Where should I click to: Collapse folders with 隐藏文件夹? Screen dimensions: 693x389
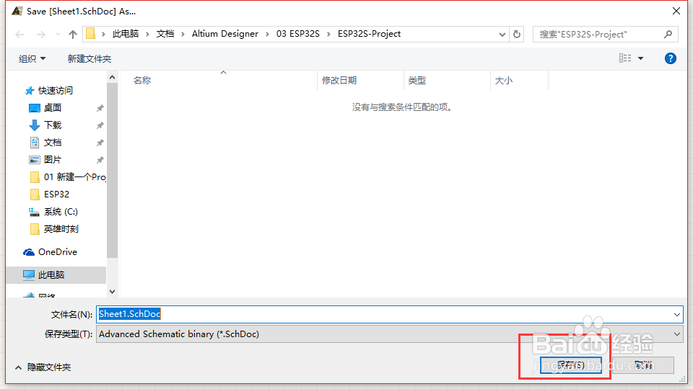pyautogui.click(x=43, y=367)
